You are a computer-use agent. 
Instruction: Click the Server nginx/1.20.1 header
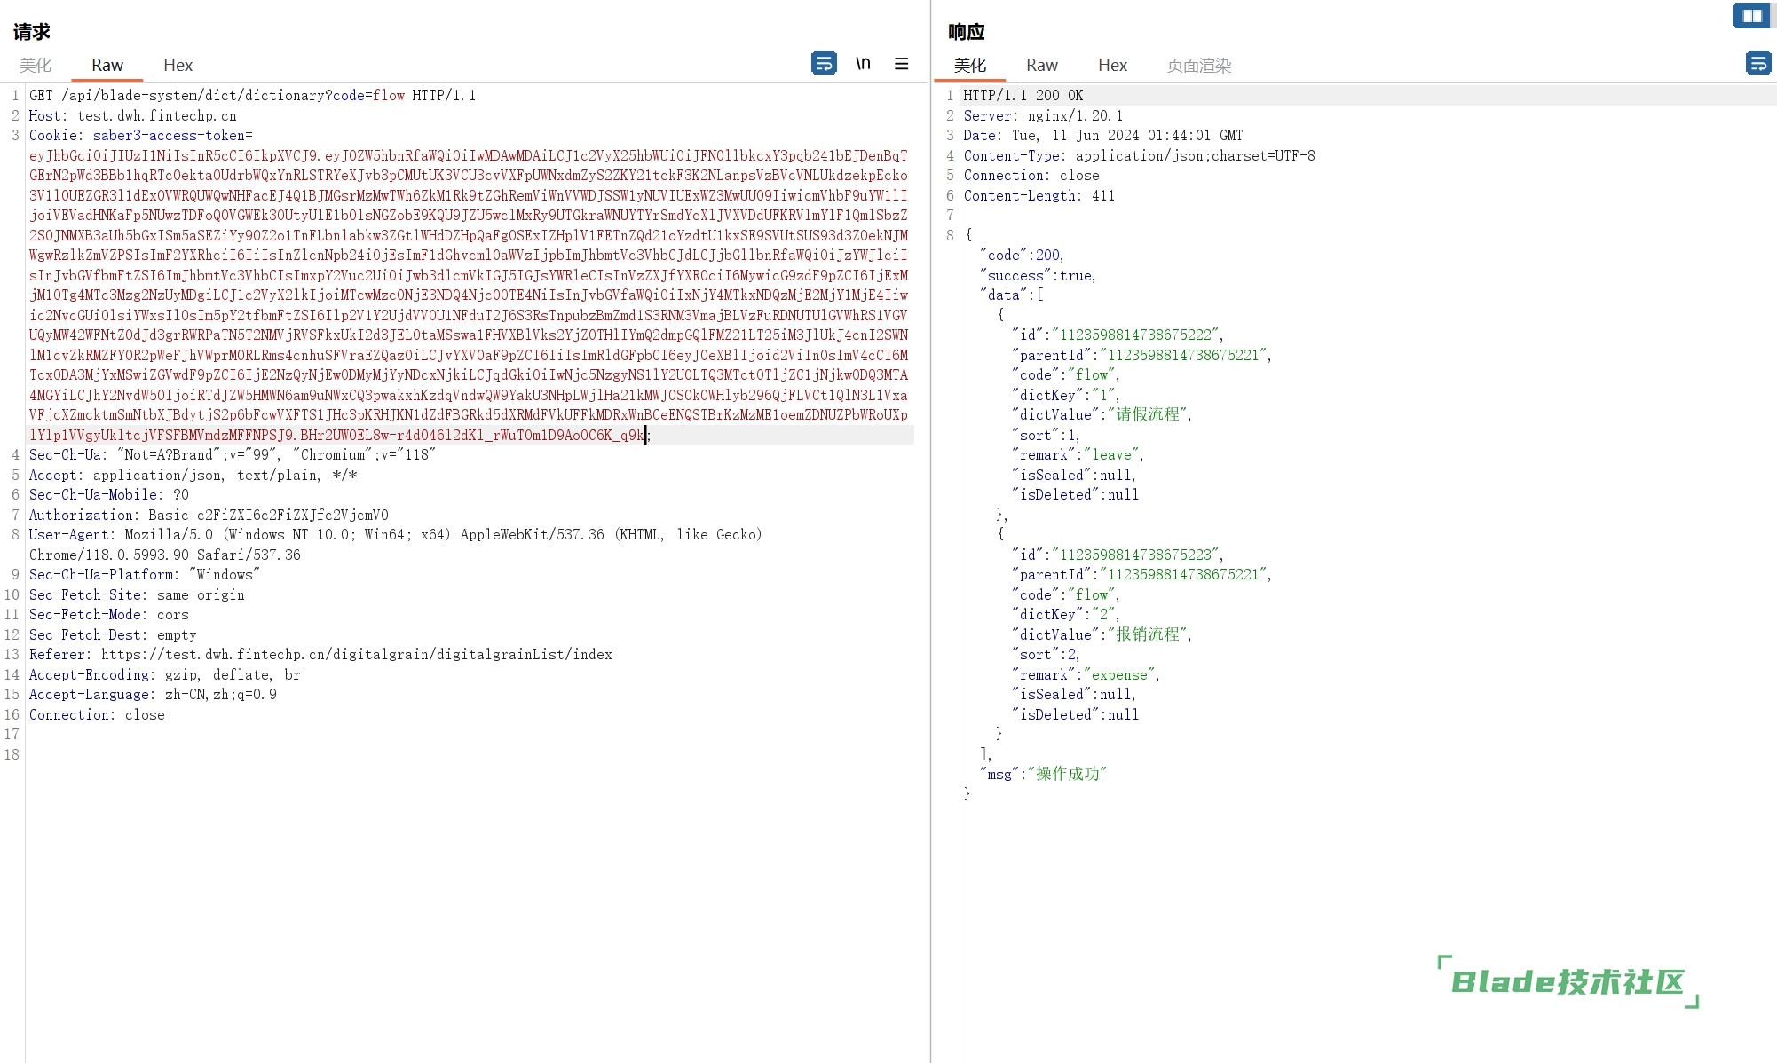point(1044,115)
